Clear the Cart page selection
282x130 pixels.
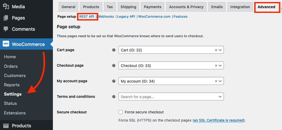[216, 50]
